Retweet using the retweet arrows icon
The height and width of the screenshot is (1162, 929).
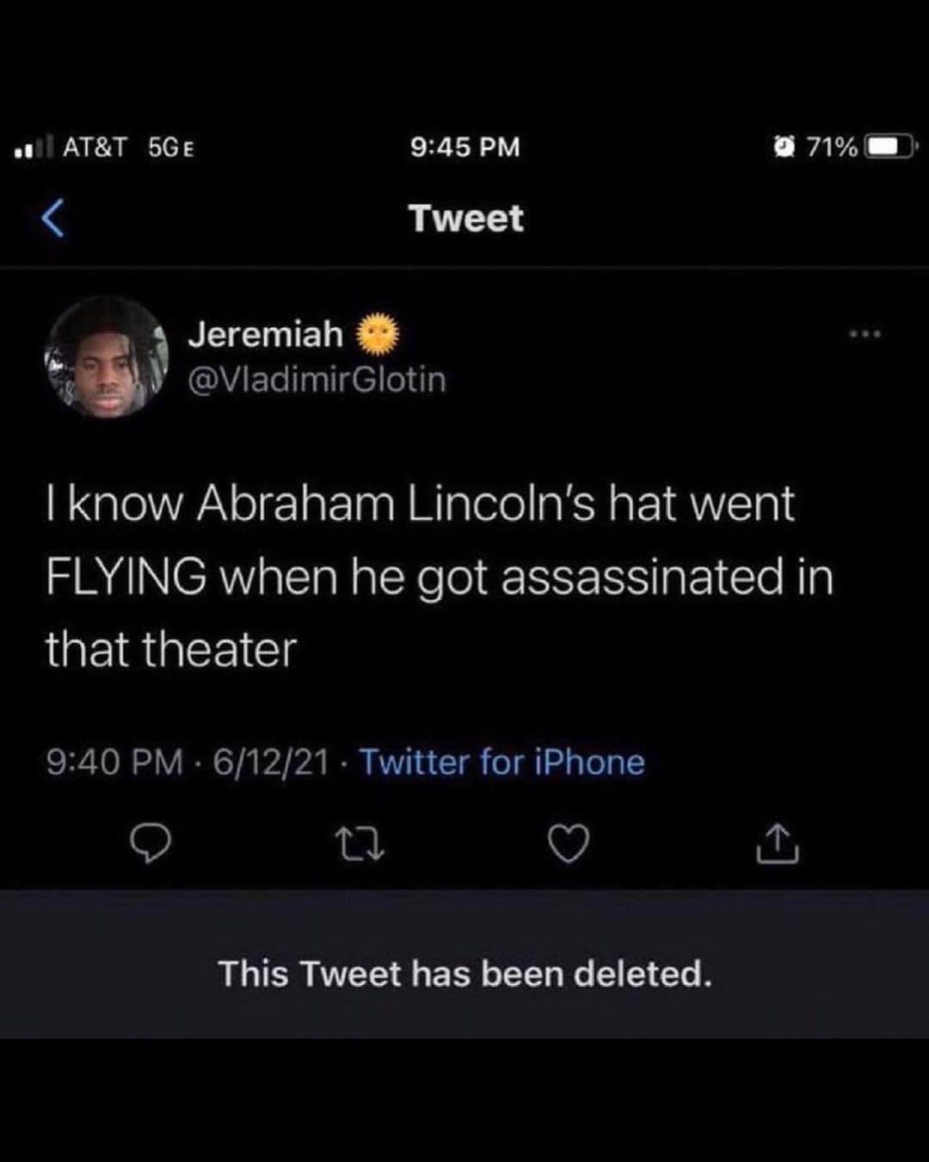(360, 844)
